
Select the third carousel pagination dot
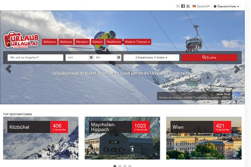point(125,166)
